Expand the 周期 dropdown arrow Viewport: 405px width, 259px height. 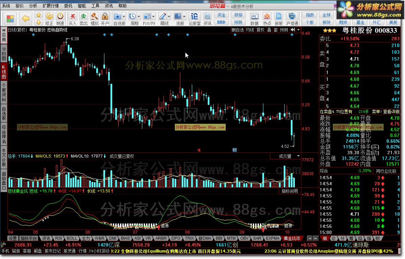click(139, 17)
